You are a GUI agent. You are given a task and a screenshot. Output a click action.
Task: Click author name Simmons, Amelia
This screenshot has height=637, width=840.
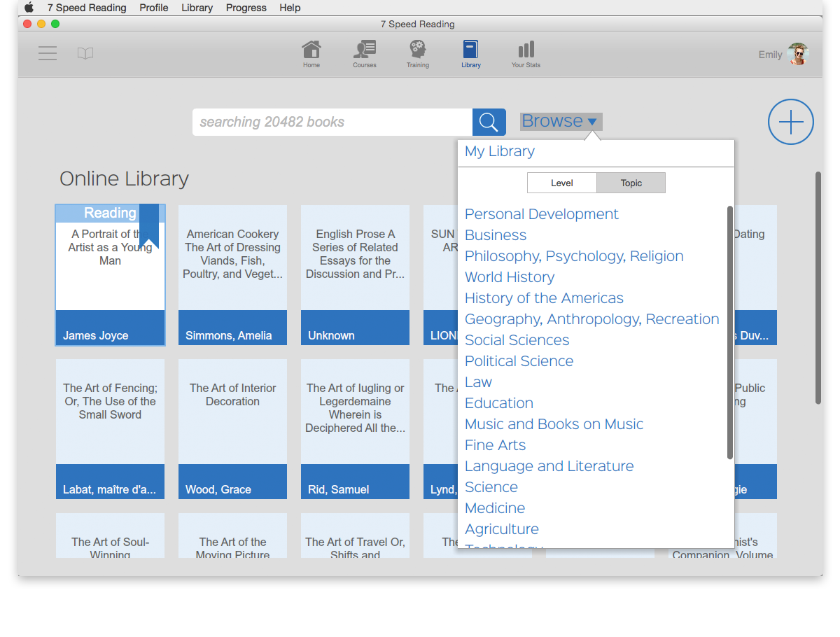pyautogui.click(x=229, y=335)
